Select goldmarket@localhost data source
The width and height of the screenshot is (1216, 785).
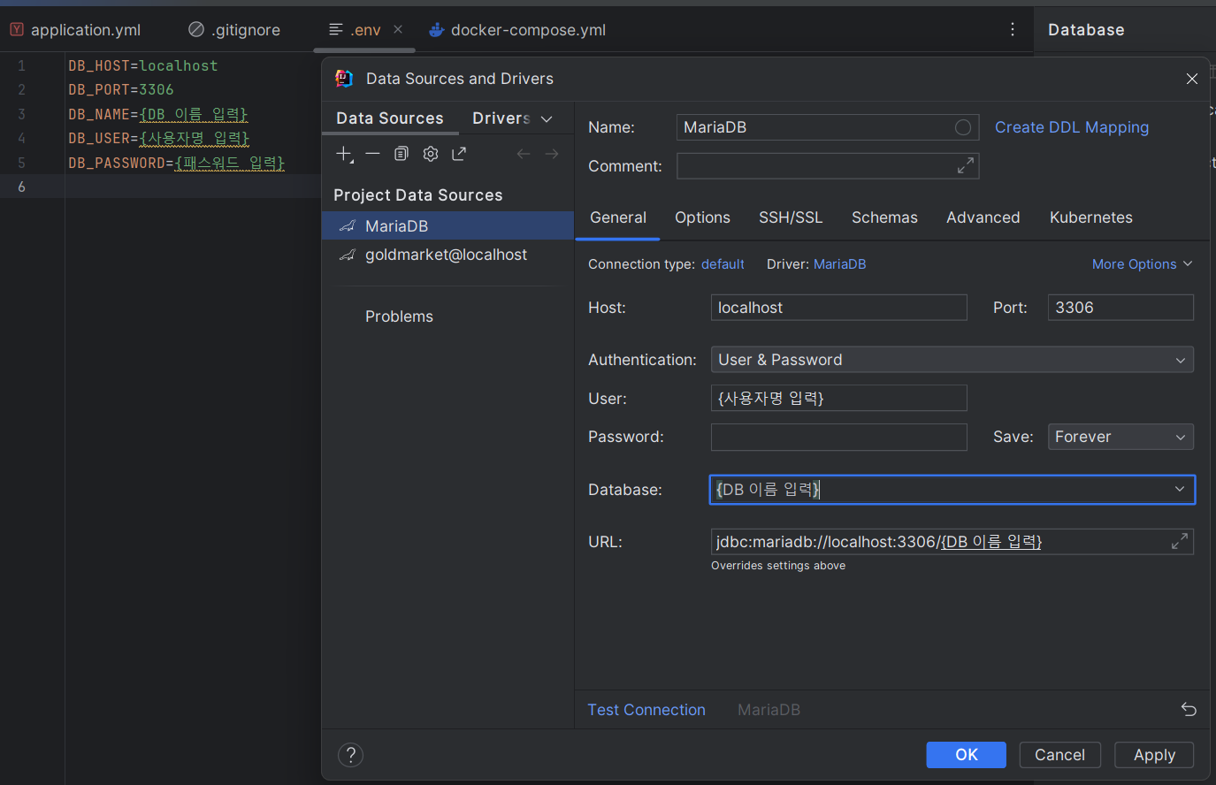[x=448, y=255]
